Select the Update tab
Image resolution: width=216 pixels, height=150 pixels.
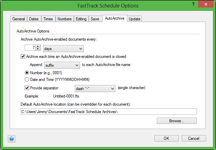pyautogui.click(x=134, y=19)
